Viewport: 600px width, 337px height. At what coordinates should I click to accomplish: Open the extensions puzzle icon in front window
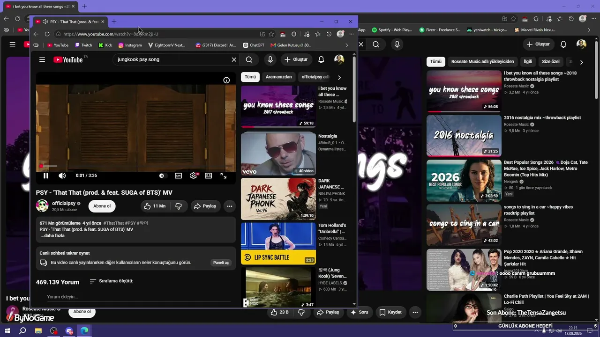[294, 34]
